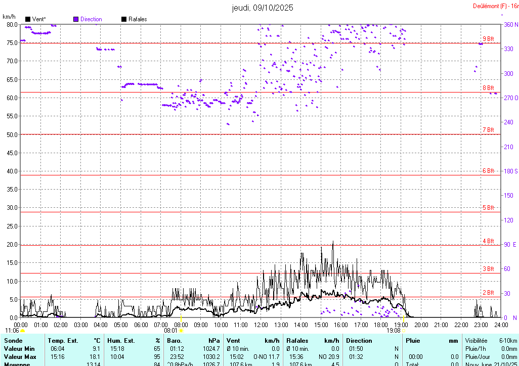The image size is (519, 366).
Task: Click the Valeur Max row label
Action: pyautogui.click(x=20, y=357)
